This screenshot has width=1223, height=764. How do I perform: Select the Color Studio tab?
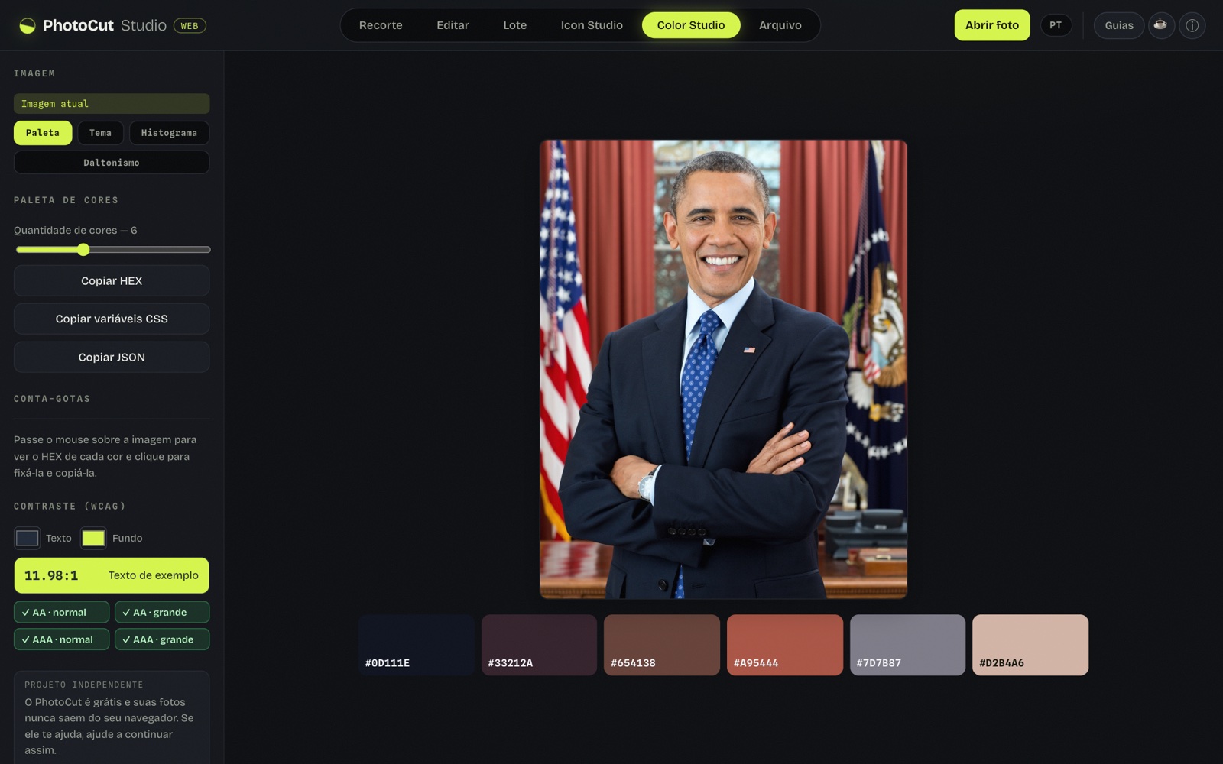tap(691, 25)
